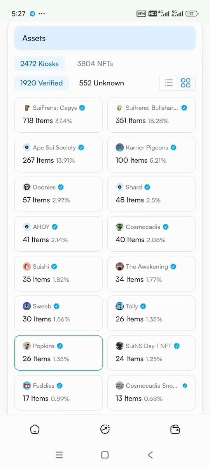Viewport: 210px width, 467px height.
Task: Open home icon in bottom navigation
Action: tap(35, 429)
